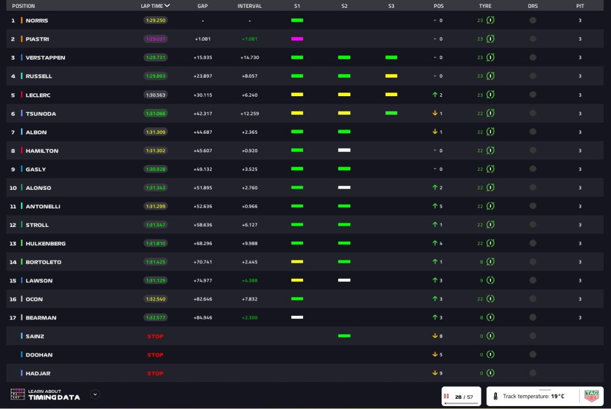Screen dimensions: 611x409
Task: Click the tyre icon in Hamilton's row
Action: [490, 150]
